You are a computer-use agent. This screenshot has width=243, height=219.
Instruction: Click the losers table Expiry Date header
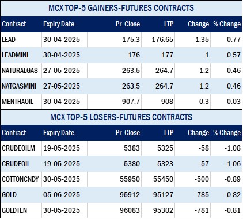59,133
